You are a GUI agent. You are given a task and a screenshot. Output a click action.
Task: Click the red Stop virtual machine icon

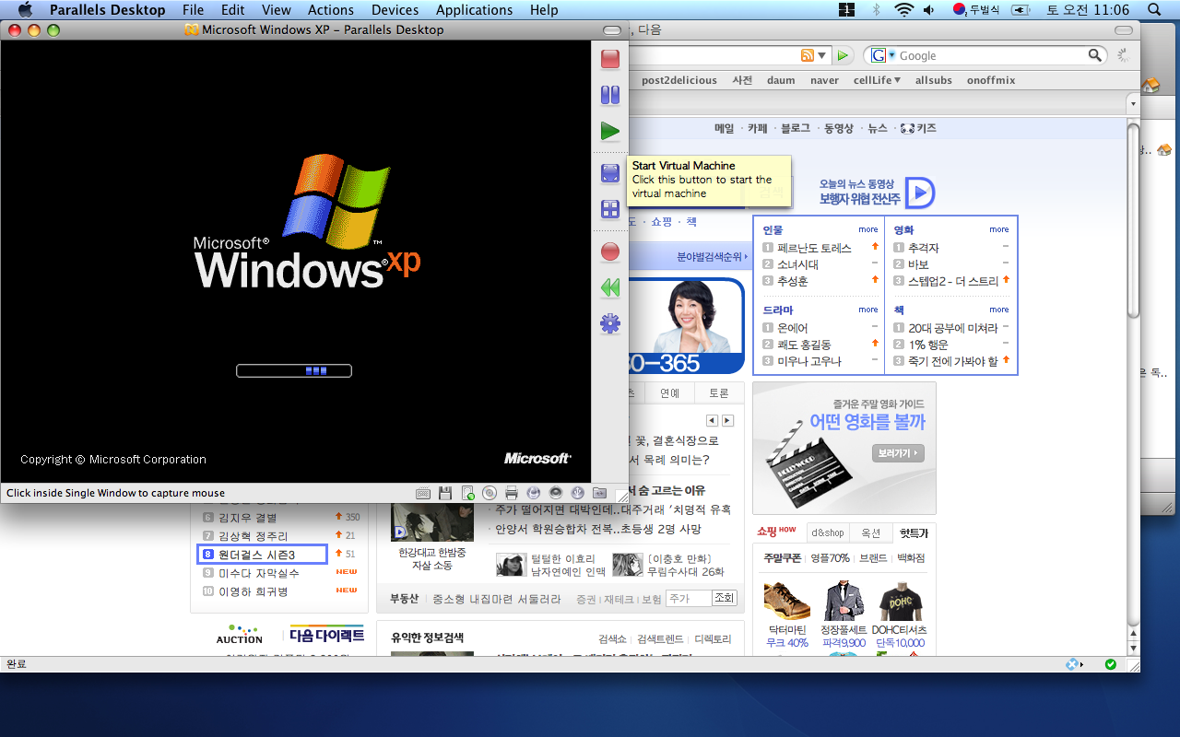[x=610, y=59]
